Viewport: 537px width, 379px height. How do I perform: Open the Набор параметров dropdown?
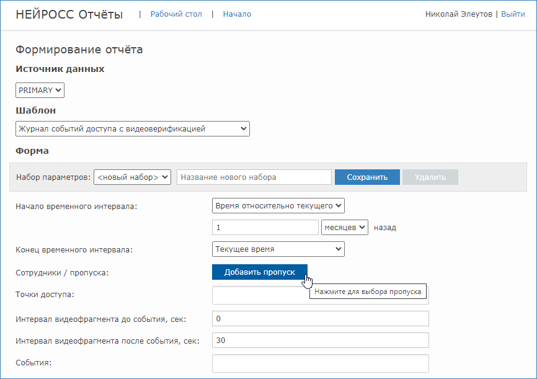point(132,177)
